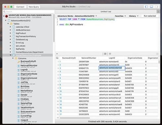Collapse the selected HumanResources.Employee table
This screenshot has height=125, width=162.
point(10,55)
